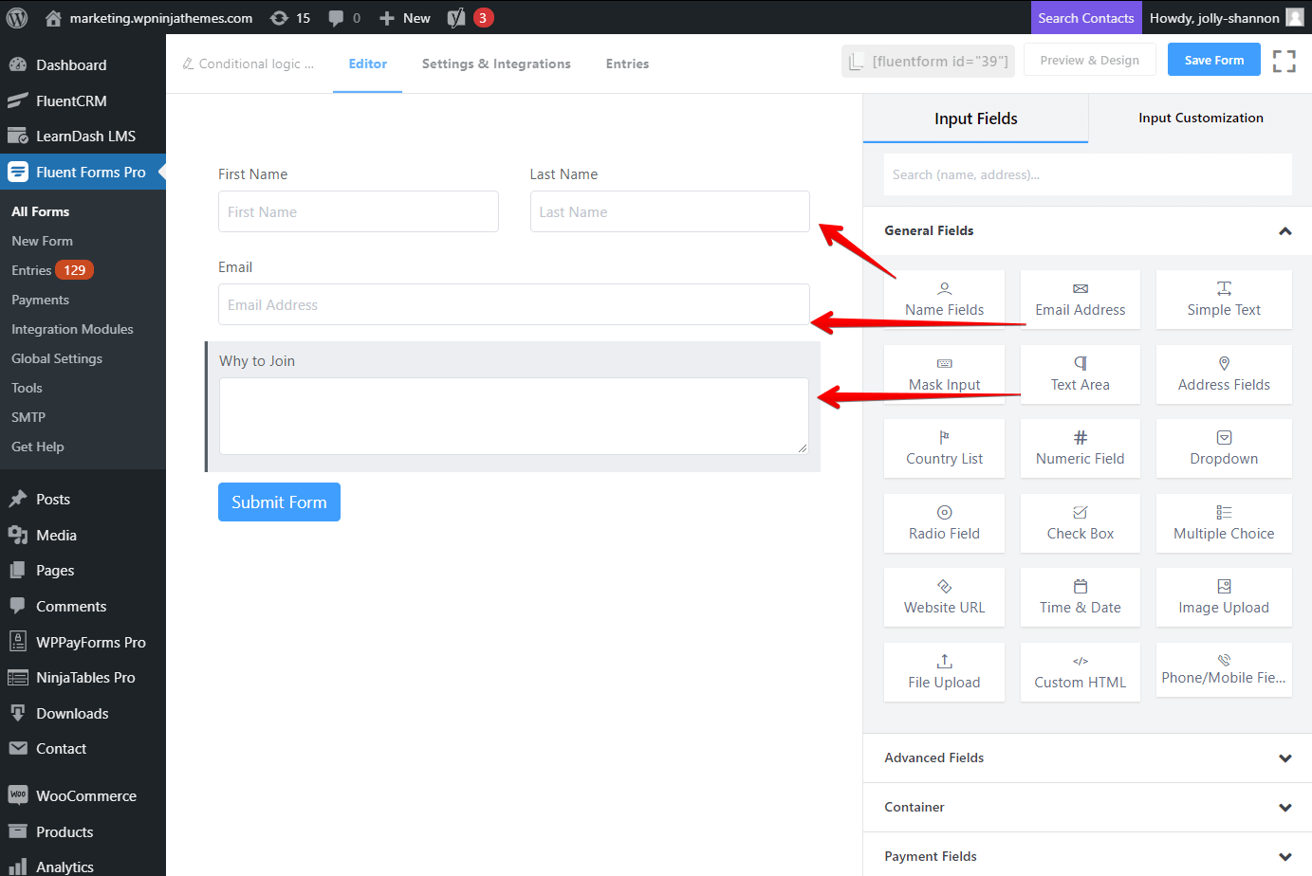Insert a Simple Text field
The height and width of the screenshot is (876, 1312).
[1223, 300]
